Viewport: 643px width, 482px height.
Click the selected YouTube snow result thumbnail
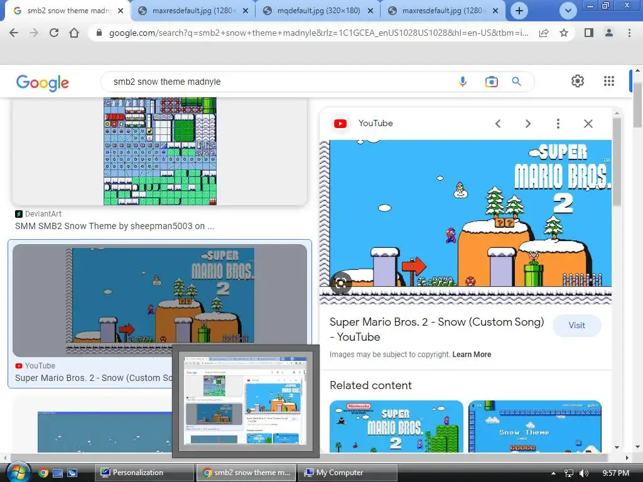[160, 301]
